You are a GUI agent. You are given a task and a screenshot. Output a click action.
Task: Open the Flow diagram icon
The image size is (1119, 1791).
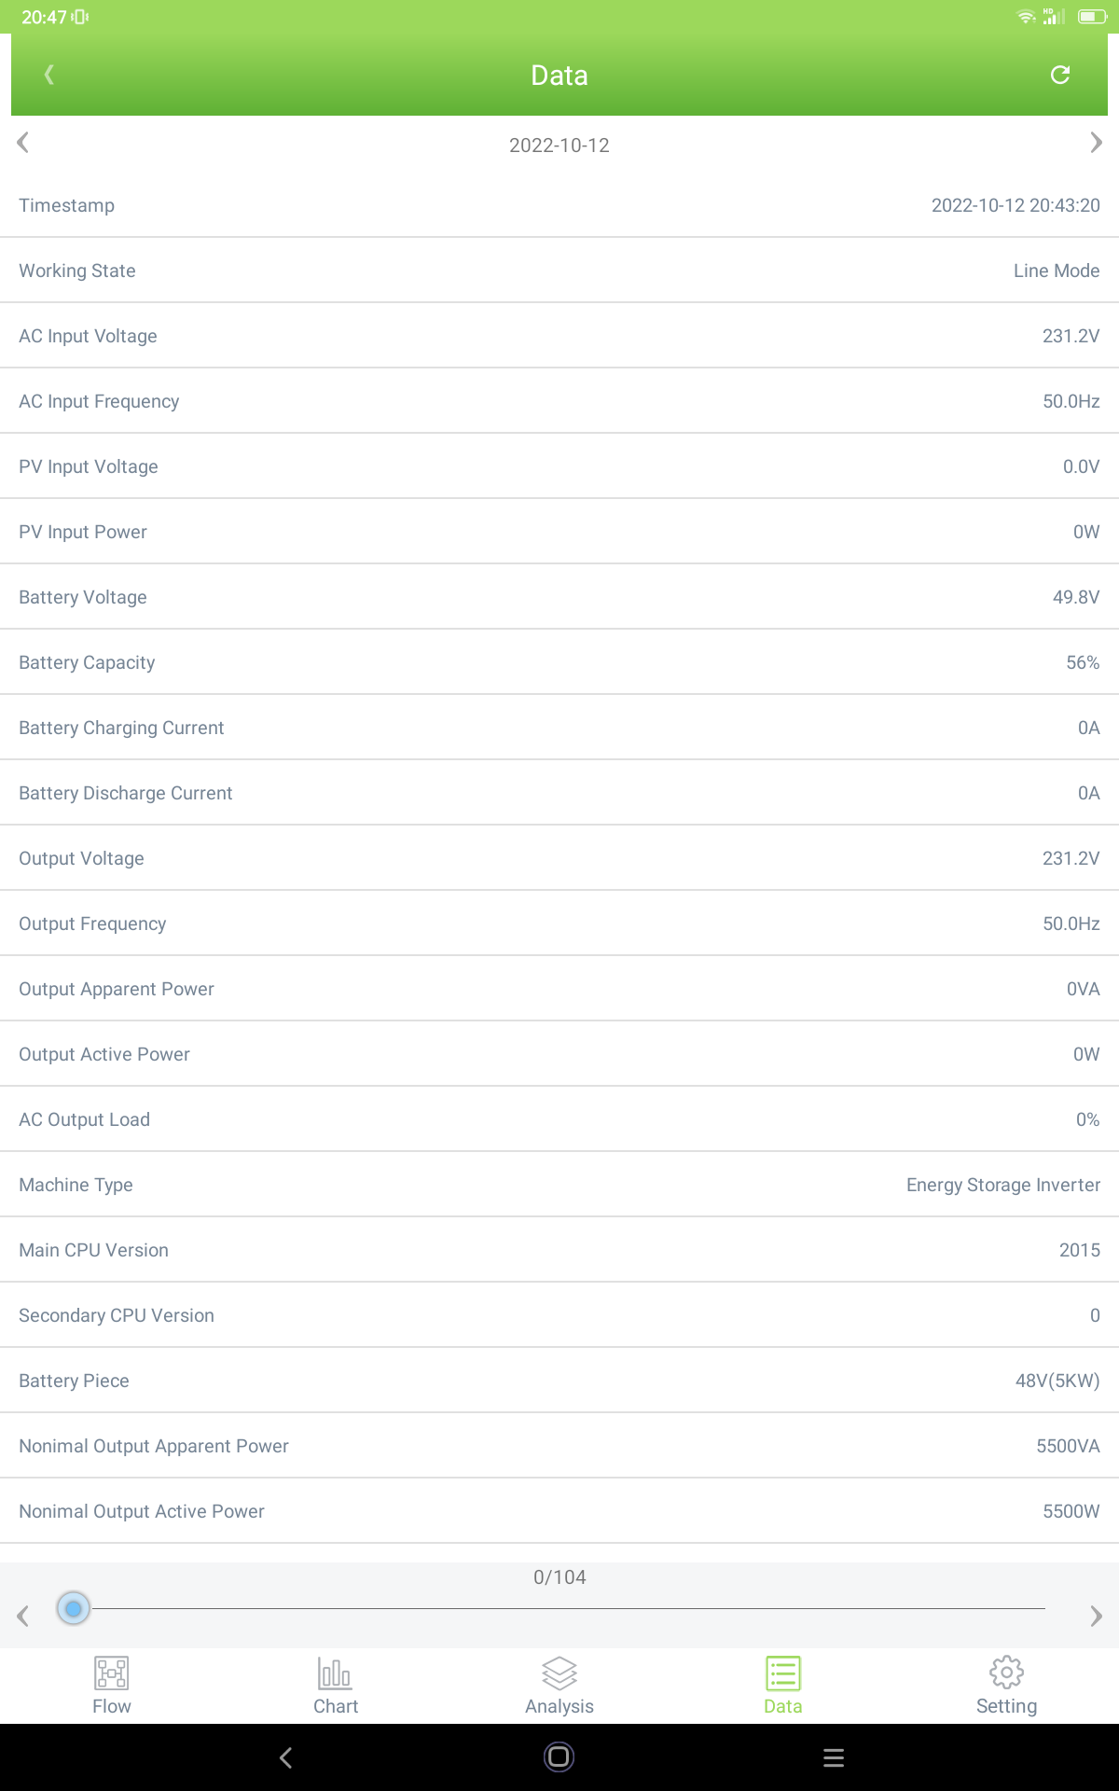coord(112,1673)
